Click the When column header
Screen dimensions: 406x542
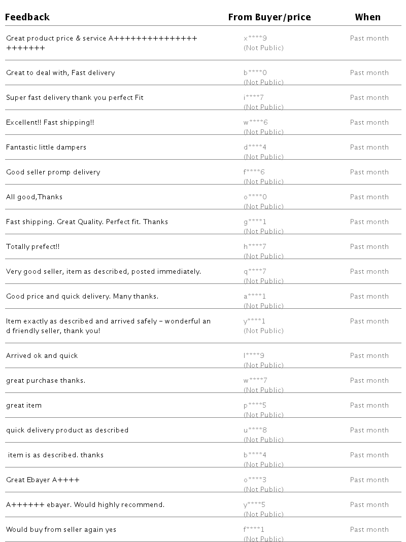[367, 17]
